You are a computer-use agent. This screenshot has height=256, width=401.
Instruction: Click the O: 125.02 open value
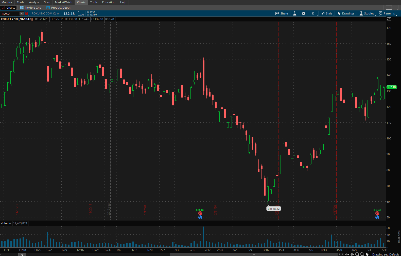click(57, 19)
